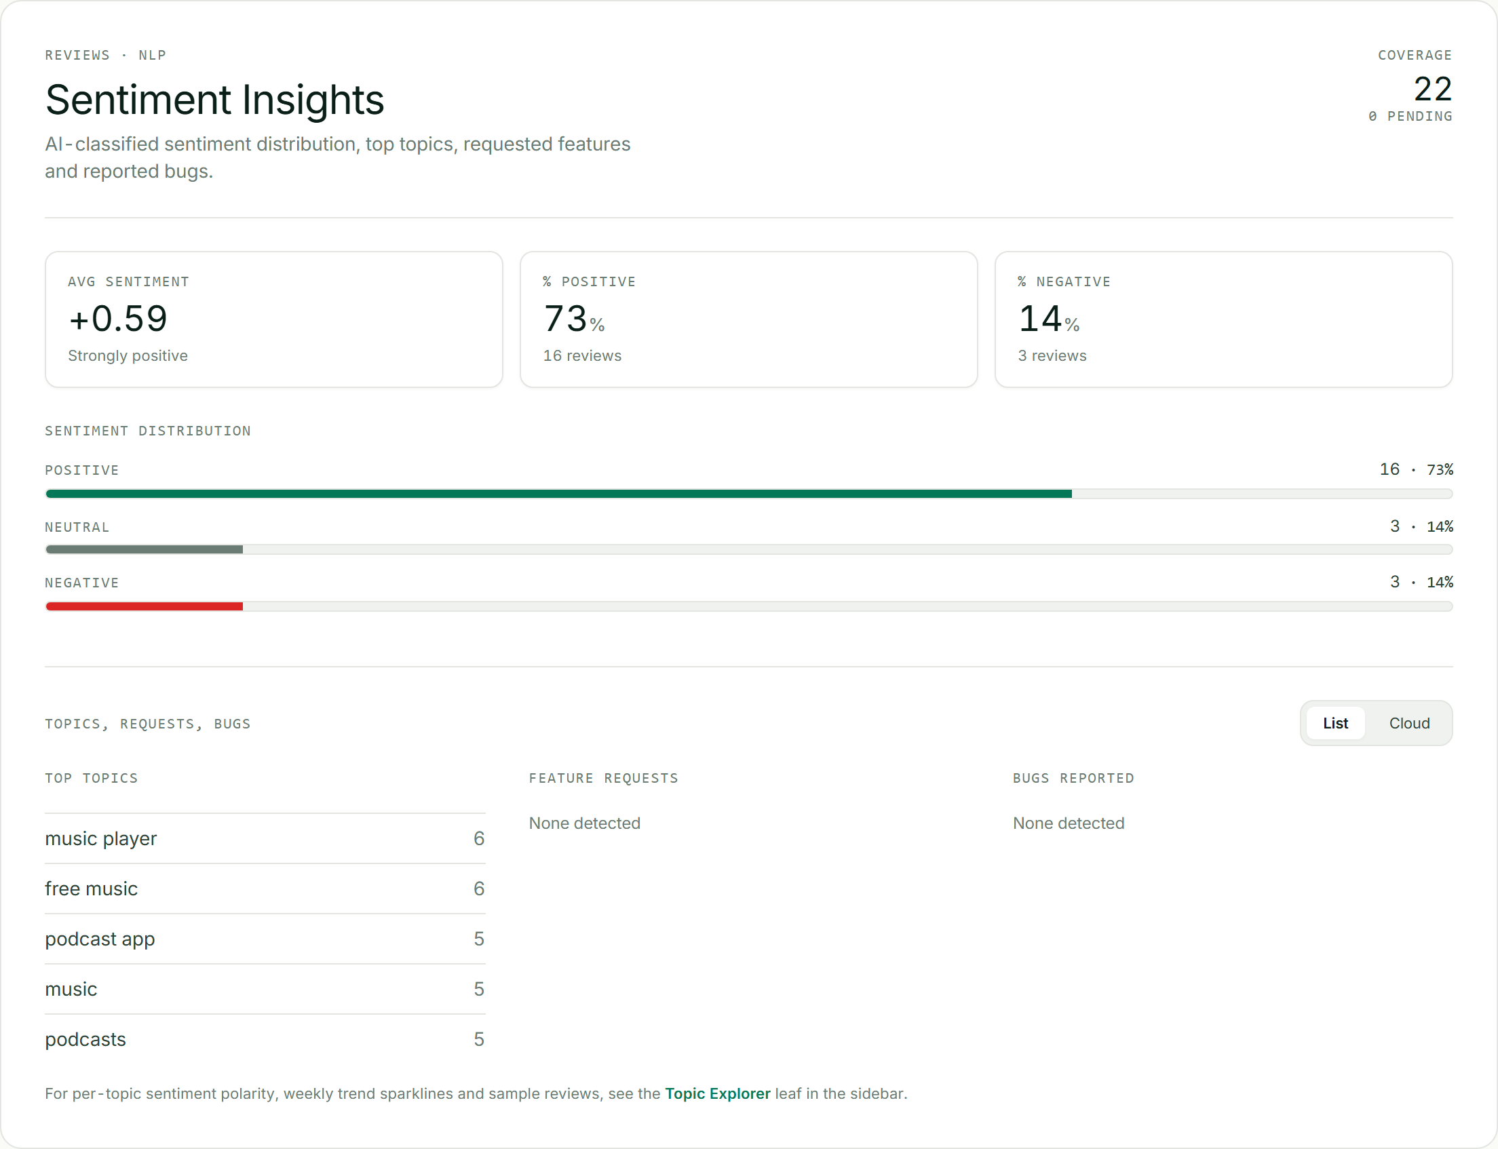Viewport: 1498px width, 1149px height.
Task: Click the Neutral distribution progress bar
Action: (x=749, y=549)
